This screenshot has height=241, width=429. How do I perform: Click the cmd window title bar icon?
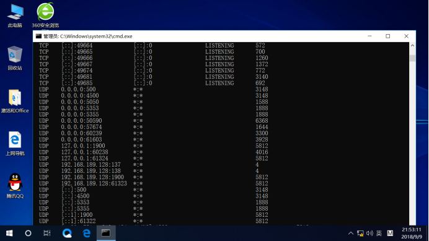coord(38,36)
